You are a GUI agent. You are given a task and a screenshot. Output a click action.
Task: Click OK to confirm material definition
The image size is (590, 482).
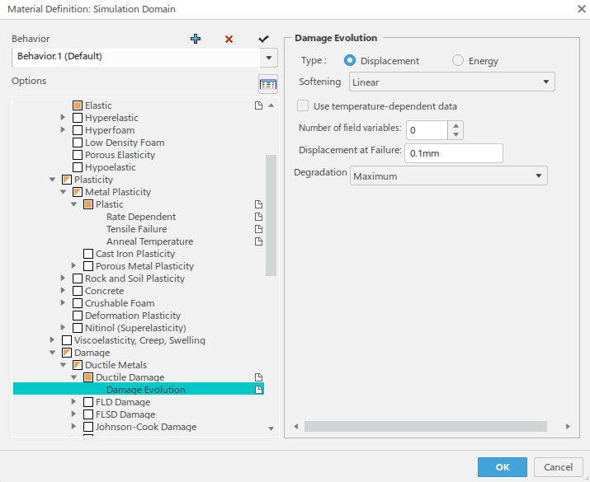click(x=503, y=467)
